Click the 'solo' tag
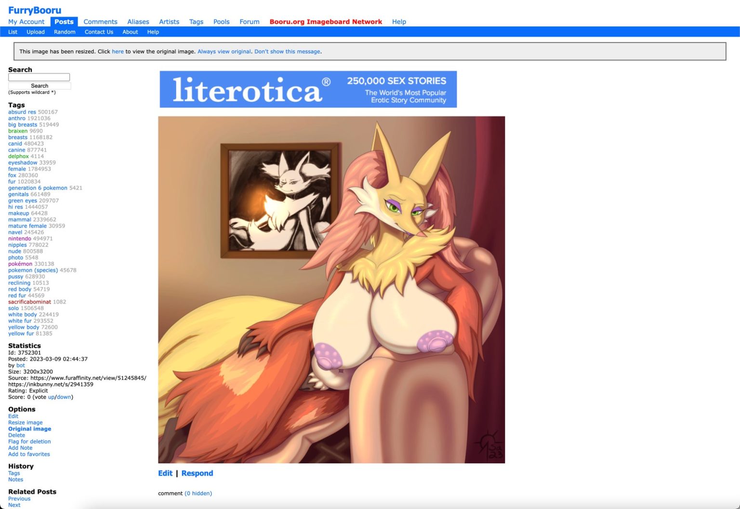 (x=13, y=308)
